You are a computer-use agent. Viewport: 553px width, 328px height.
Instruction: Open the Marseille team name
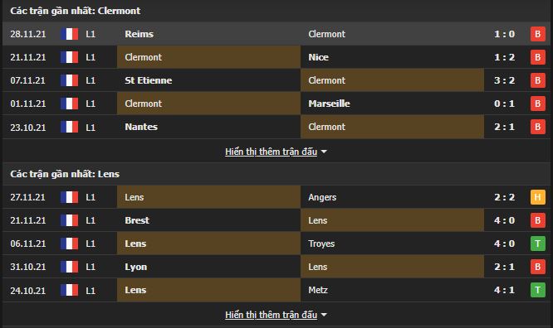pos(329,104)
